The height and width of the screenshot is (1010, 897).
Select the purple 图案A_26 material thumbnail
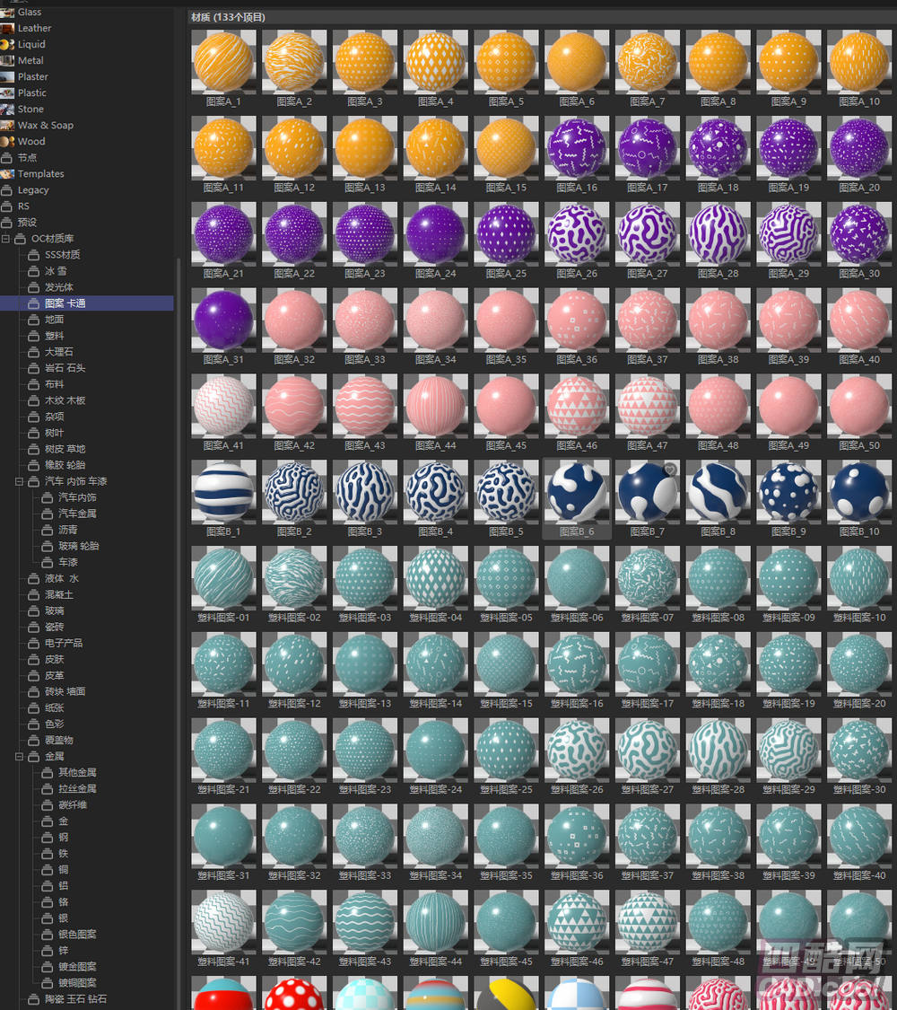pos(577,233)
